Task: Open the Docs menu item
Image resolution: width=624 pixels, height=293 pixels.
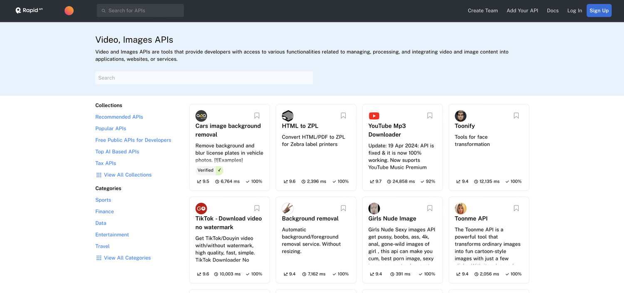Action: click(552, 11)
